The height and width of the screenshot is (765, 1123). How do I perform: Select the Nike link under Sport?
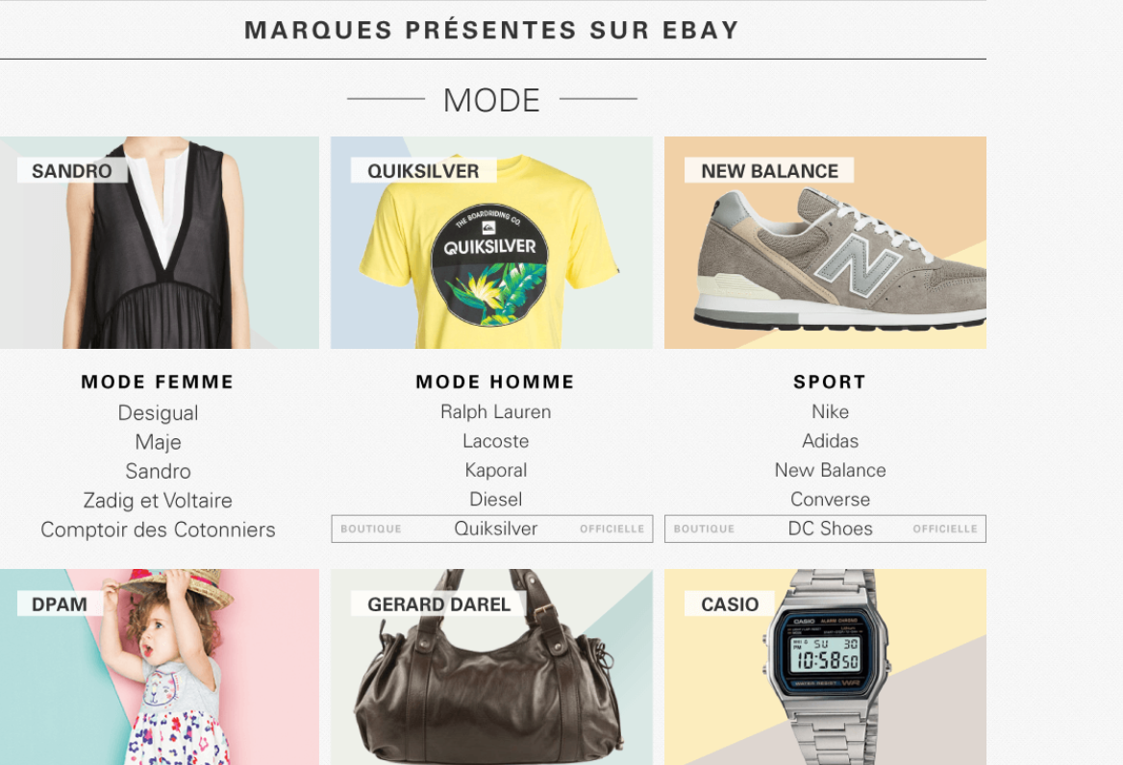click(x=830, y=411)
